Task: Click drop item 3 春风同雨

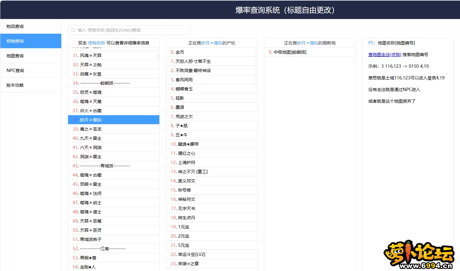Action: [212, 80]
